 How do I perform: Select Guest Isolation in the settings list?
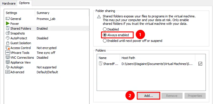tap(21, 43)
